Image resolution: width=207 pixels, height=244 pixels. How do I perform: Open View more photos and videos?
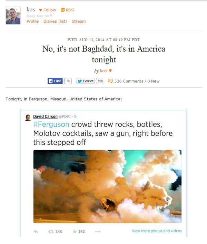coord(157,231)
